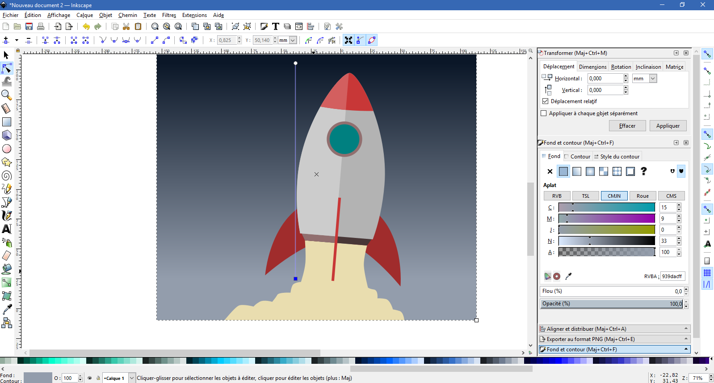Select the Gradient tool
Screen dimensions: 714x383
(7, 283)
